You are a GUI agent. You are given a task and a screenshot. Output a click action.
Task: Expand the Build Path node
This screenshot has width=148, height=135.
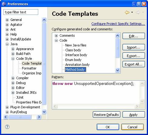(13, 54)
